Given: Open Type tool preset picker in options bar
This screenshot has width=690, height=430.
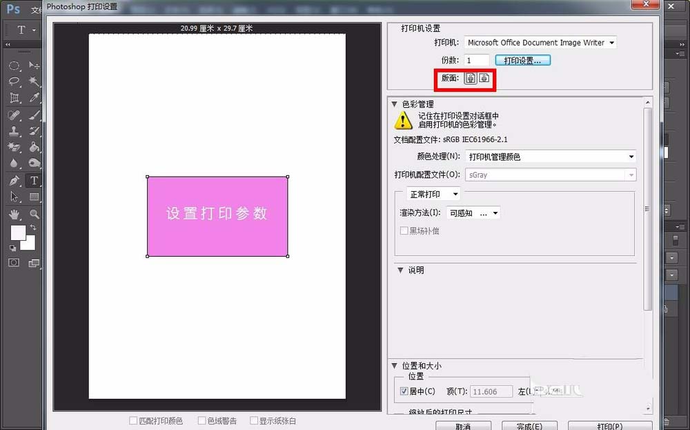Looking at the screenshot, I should click(x=26, y=30).
